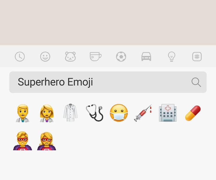The image size is (216, 180).
Task: Switch to the travel car category
Action: (146, 56)
